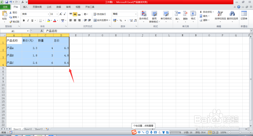253x136 pixels.
Task: Apply the comma style
Action: tap(125, 20)
